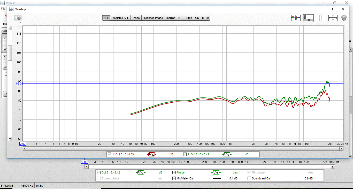Screen dimensions: 353x189
Task: Click the Phase trace 1/48 smoothing icon
Action: [x=216, y=172]
